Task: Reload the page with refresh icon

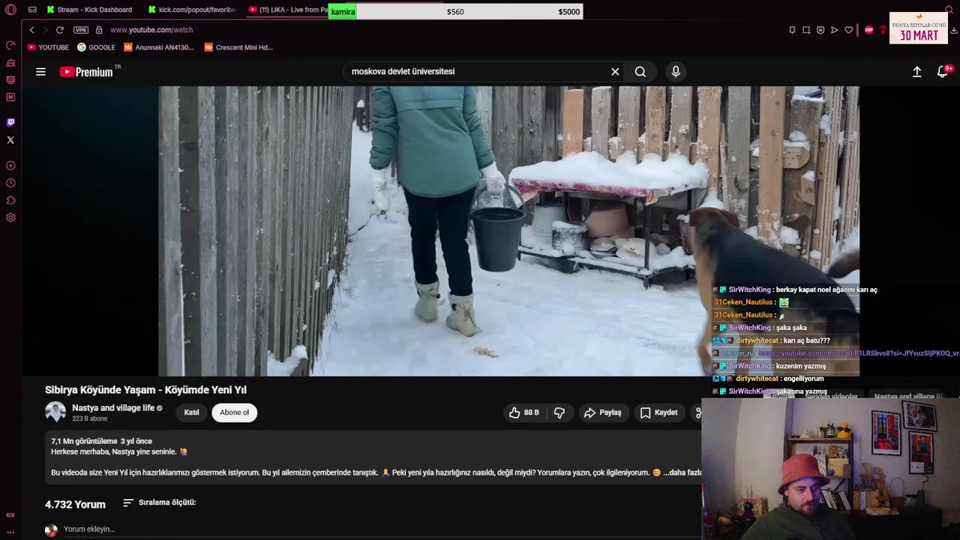Action: 60,30
